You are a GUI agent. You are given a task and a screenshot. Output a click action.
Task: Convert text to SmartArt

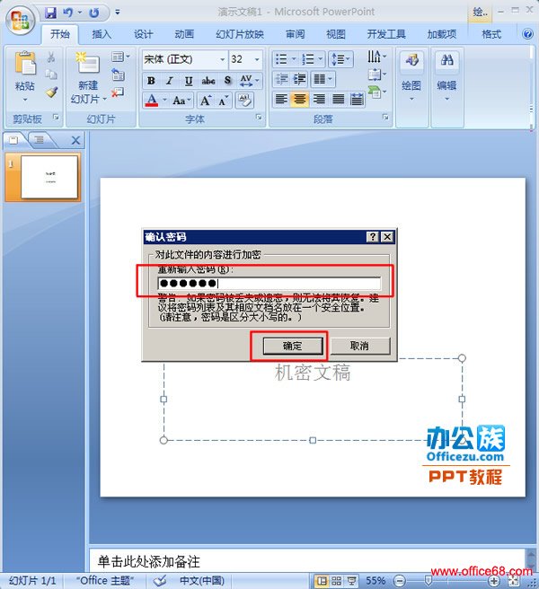pyautogui.click(x=376, y=92)
